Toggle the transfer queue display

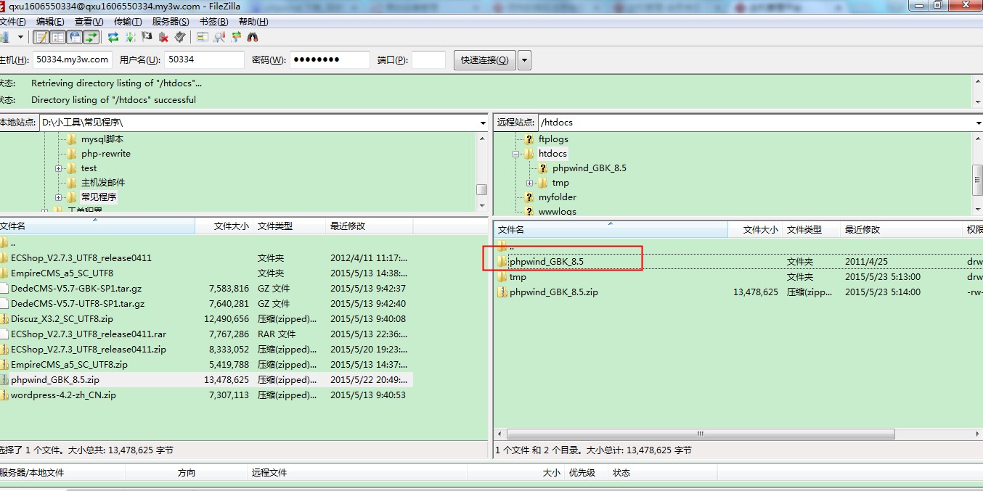click(x=91, y=37)
